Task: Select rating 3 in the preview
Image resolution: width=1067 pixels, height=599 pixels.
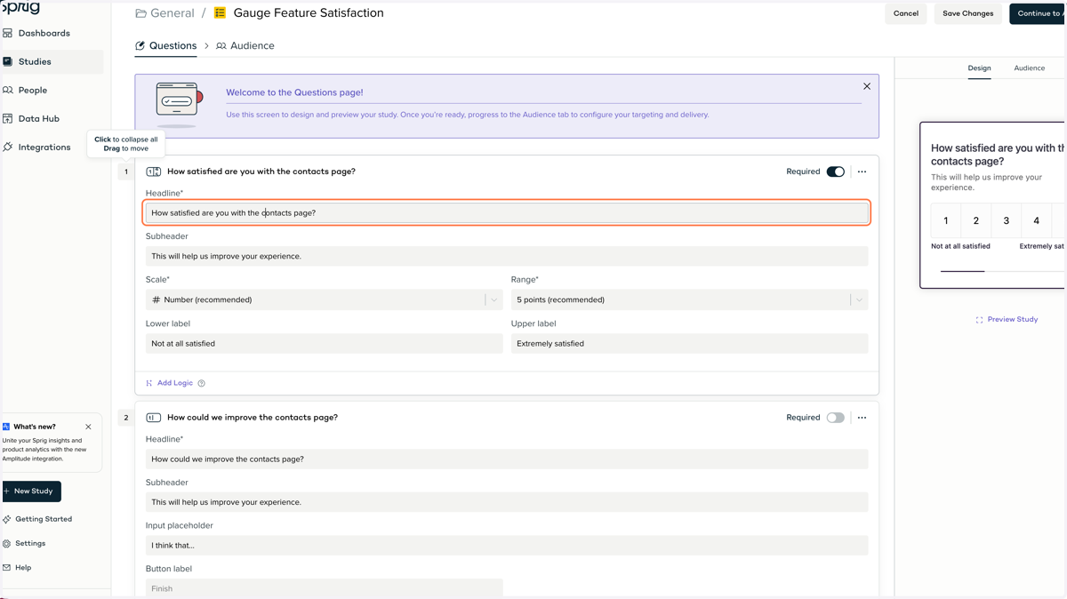Action: 1007,220
